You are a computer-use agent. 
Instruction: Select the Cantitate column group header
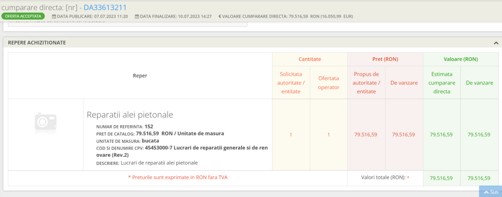pyautogui.click(x=309, y=59)
